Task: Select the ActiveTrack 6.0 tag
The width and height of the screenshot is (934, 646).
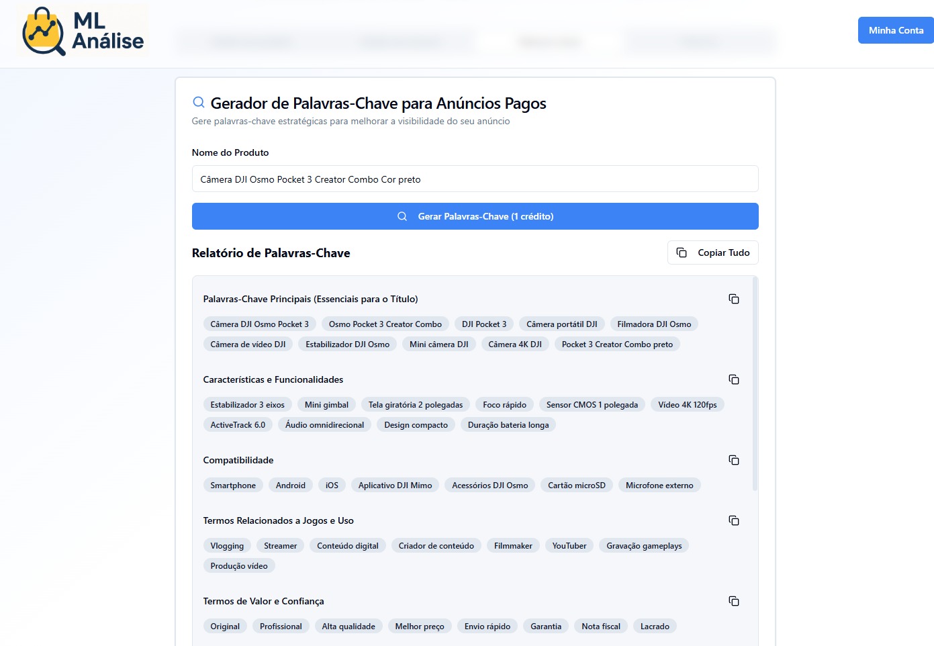Action: [x=238, y=425]
